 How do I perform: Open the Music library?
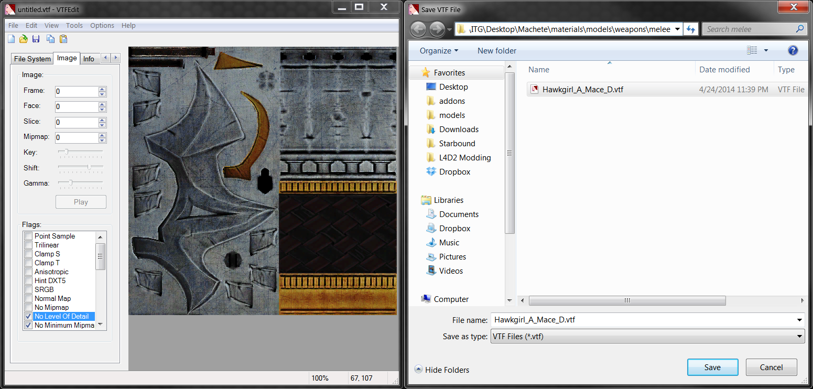(449, 243)
